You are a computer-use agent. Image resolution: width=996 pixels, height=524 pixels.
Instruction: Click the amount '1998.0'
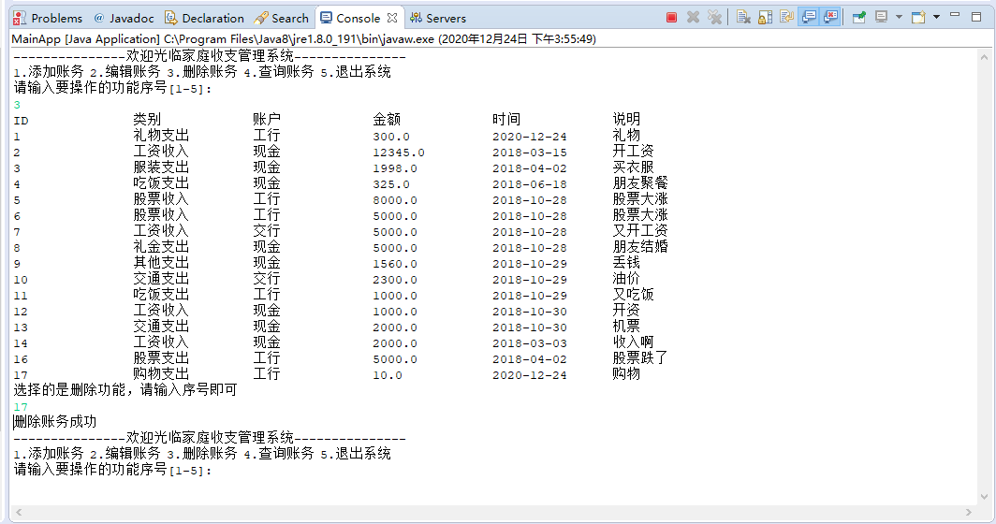tap(394, 168)
